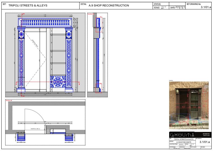This screenshot has height=151, width=213.
Task: Click the 'SET:' label in the top header
Action: [4, 4]
